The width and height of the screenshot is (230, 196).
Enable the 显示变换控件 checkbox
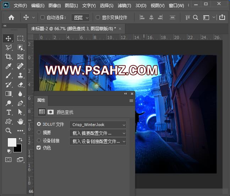coord(98,17)
